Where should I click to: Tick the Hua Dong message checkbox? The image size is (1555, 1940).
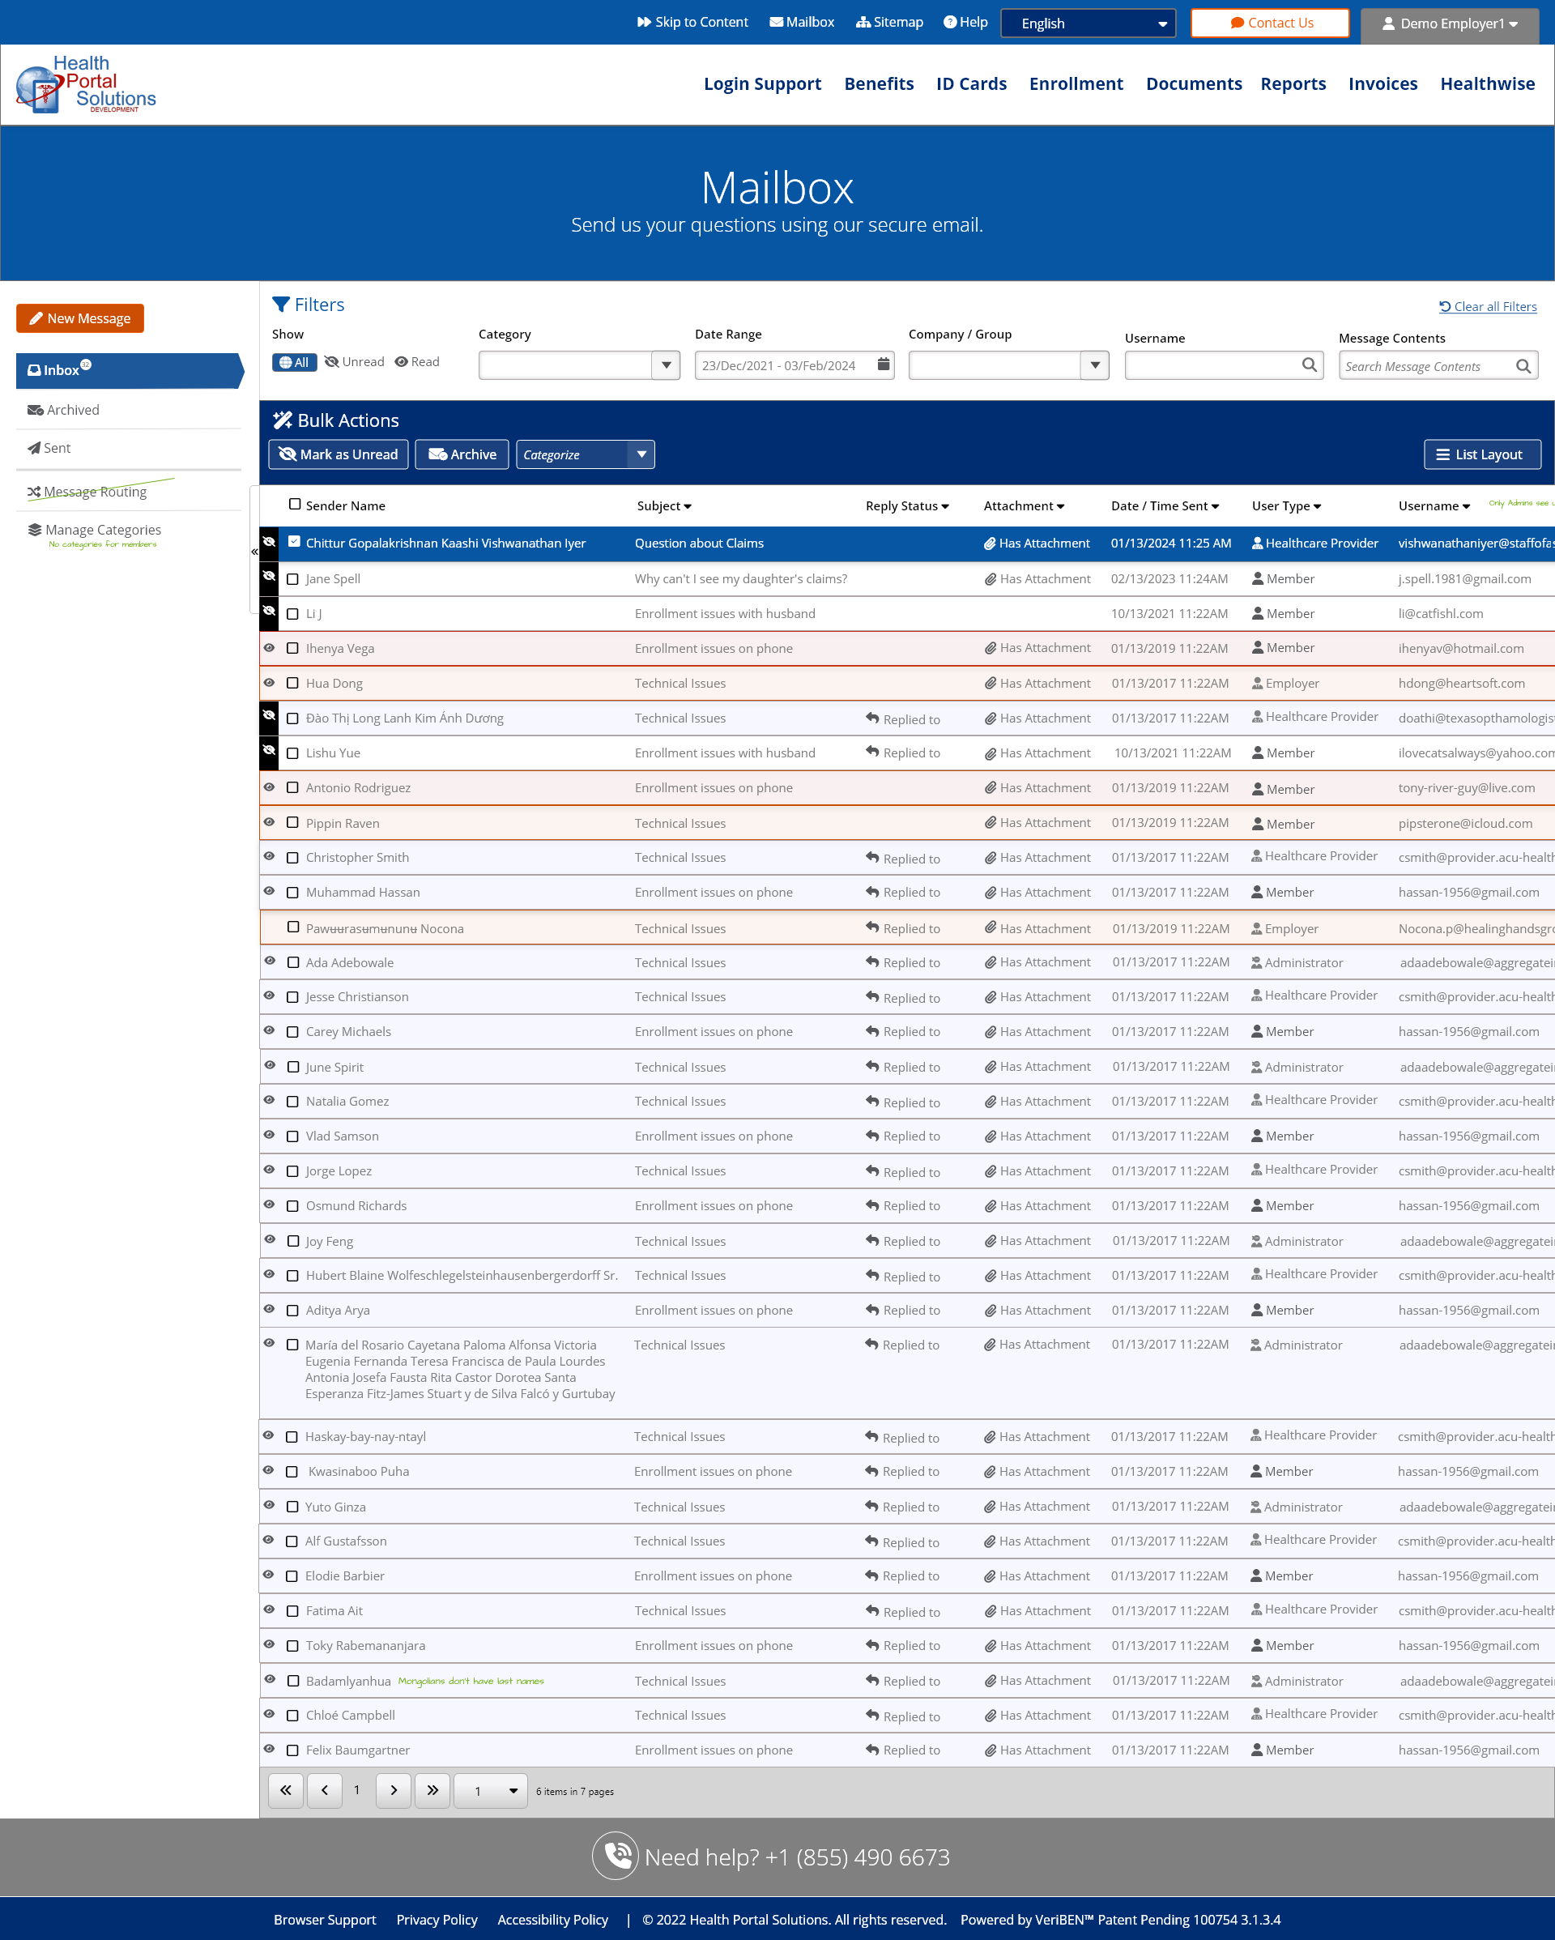tap(292, 684)
